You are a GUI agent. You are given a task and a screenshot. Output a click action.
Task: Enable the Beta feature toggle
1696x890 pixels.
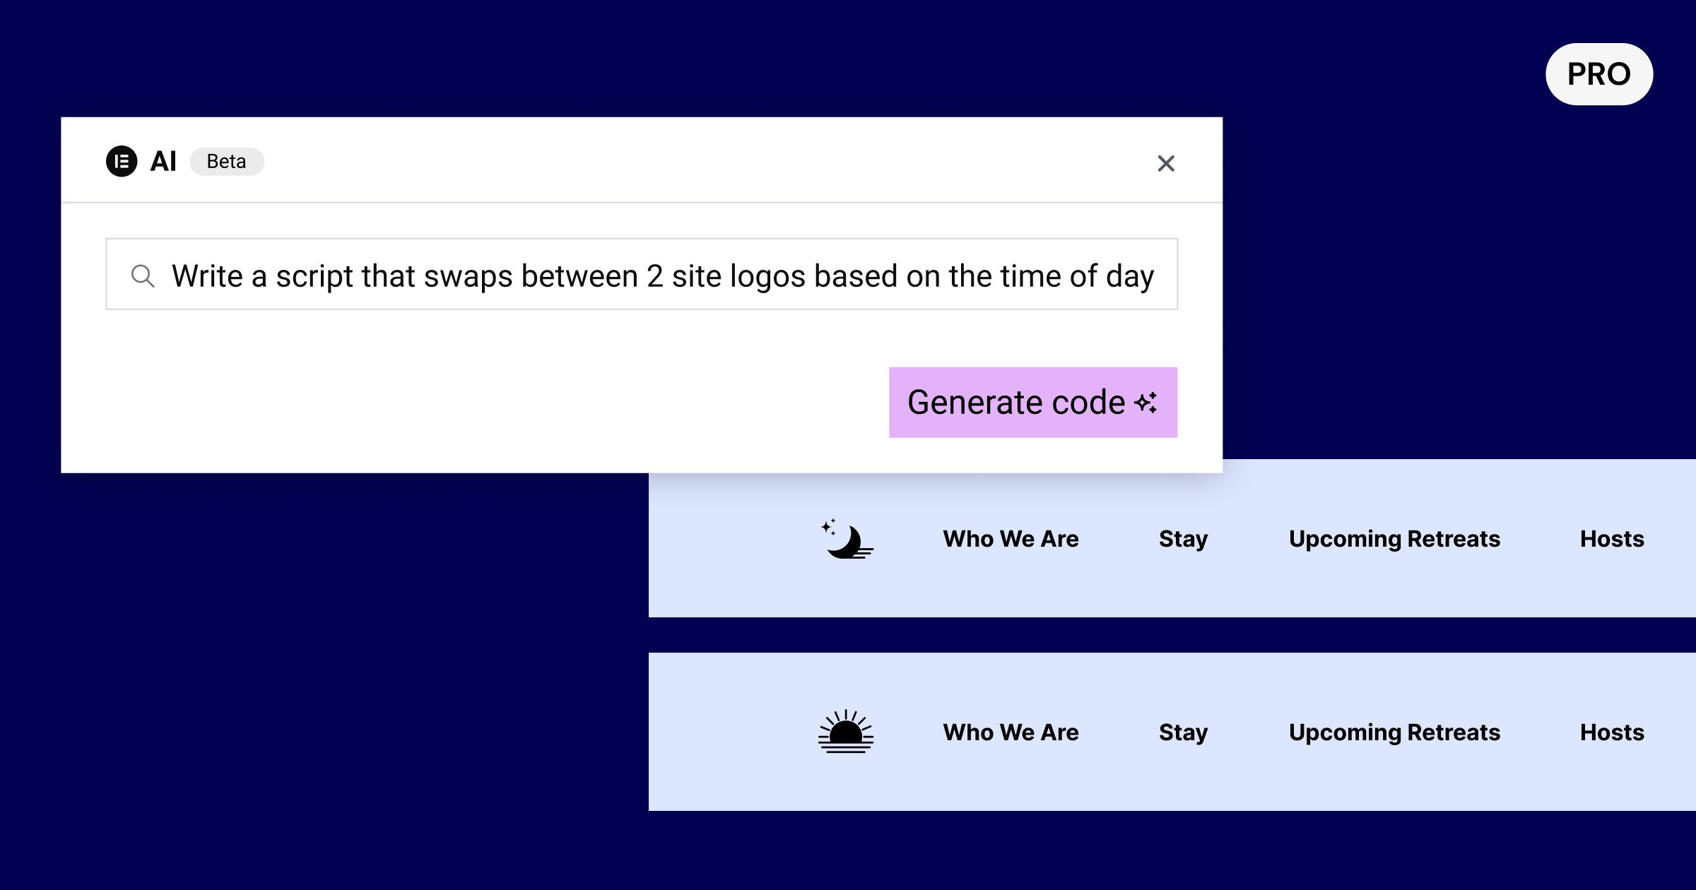tap(223, 162)
